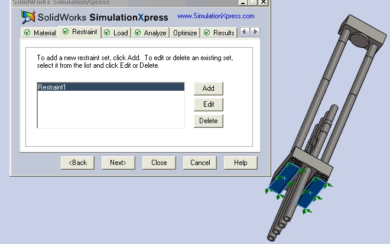390x244 pixels.
Task: Go to the Analyze tab
Action: pos(151,33)
